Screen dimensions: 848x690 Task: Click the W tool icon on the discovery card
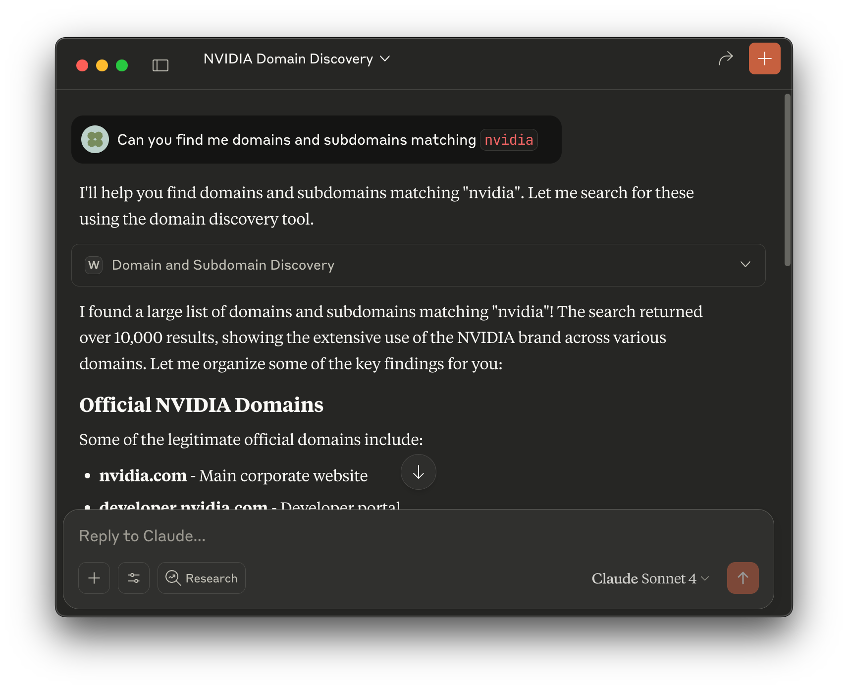coord(94,265)
